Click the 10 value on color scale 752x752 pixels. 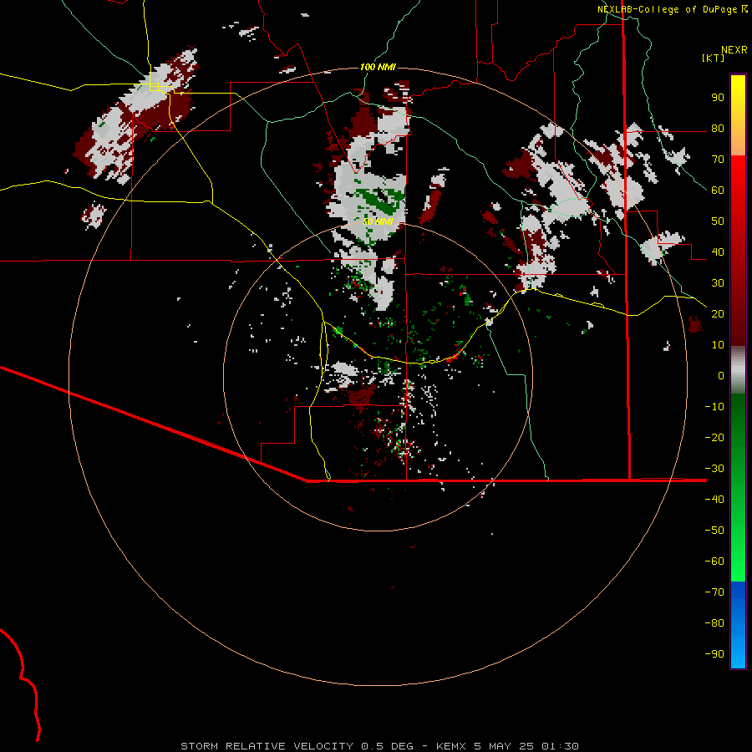click(718, 345)
